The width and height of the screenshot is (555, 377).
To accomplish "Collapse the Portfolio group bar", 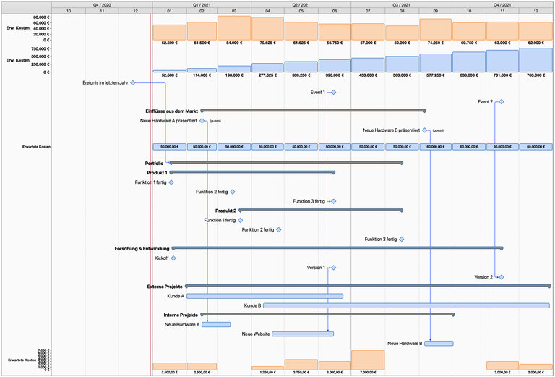I will click(x=285, y=164).
